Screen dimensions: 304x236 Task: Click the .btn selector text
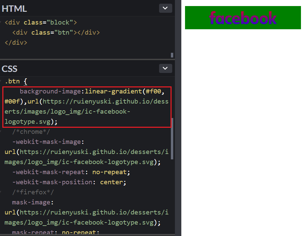point(12,81)
